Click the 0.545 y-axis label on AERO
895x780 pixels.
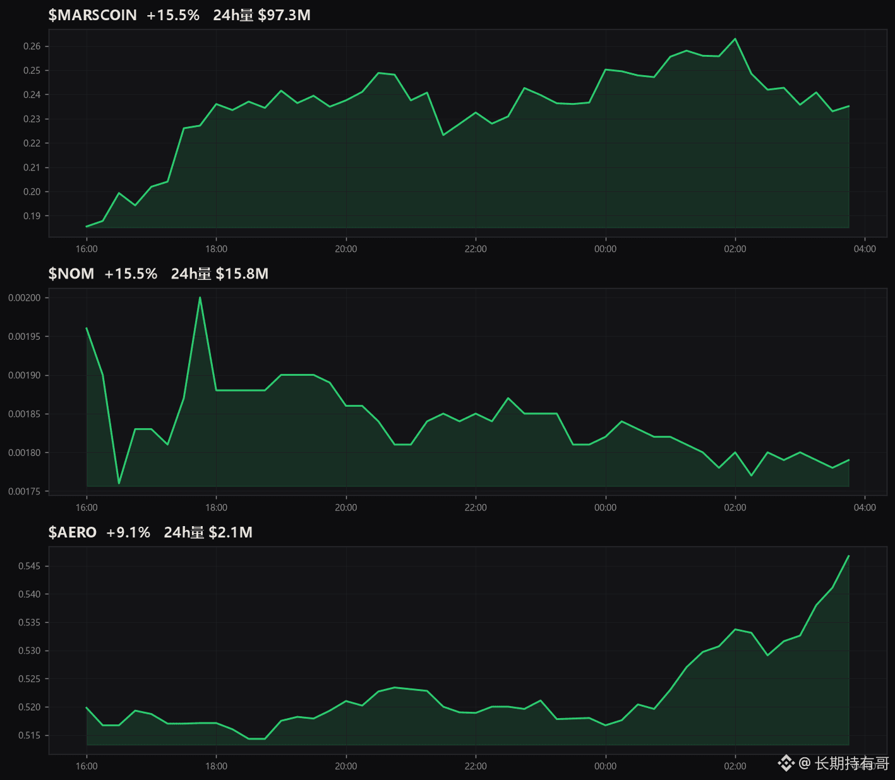(30, 566)
